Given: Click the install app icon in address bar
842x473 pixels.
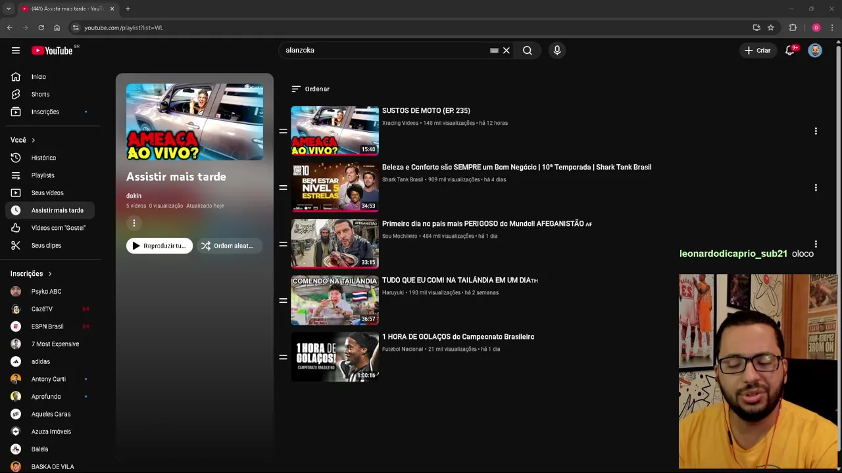Looking at the screenshot, I should [756, 28].
